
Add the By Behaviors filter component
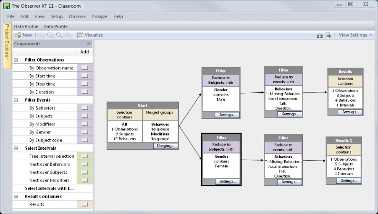click(85, 108)
